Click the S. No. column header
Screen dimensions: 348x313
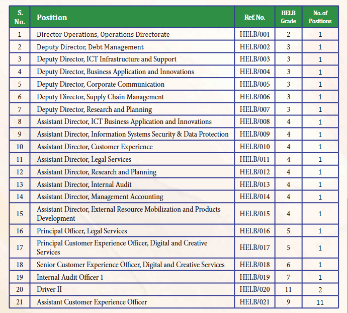20,17
